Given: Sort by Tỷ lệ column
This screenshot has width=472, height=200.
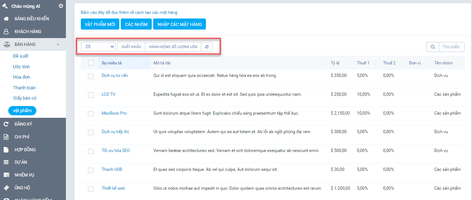Looking at the screenshot, I should pos(335,63).
